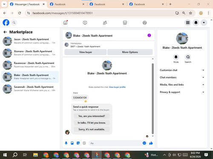
Task: Bookmark this page with the star
Action: (190, 13)
